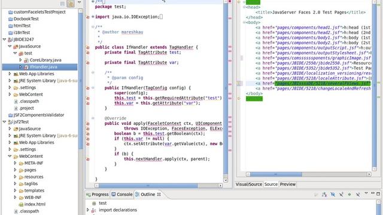Expand the pages folder
The width and height of the screenshot is (383, 215).
point(15,170)
